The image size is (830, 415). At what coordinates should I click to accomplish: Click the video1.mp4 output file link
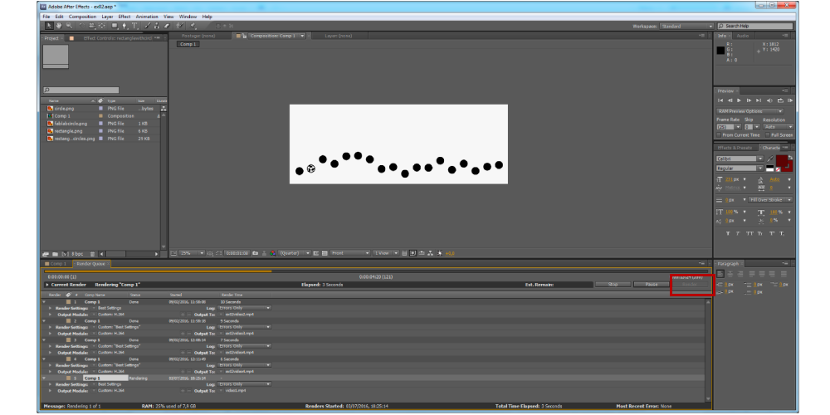pos(235,391)
